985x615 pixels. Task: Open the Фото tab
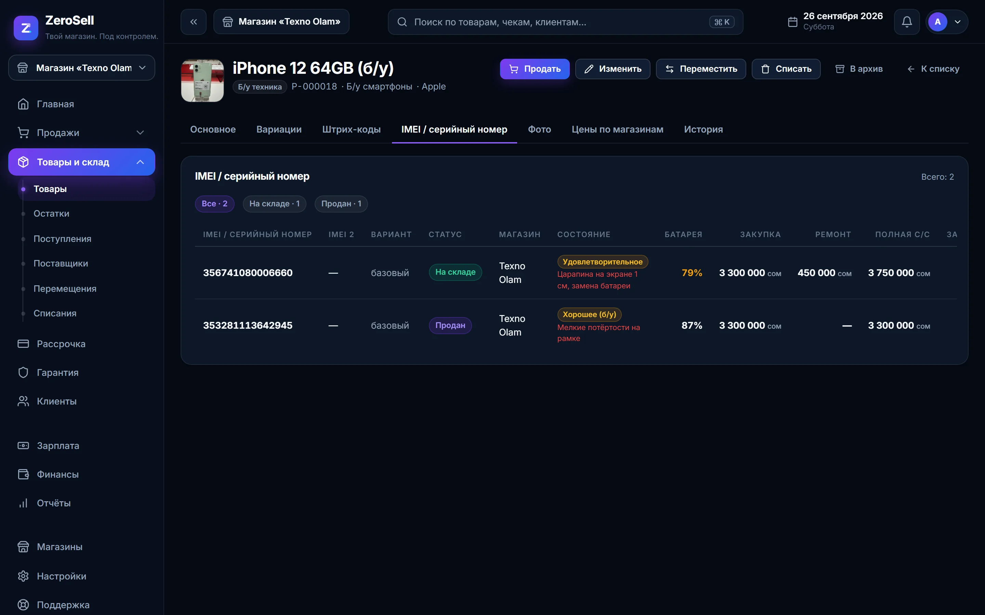tap(539, 129)
